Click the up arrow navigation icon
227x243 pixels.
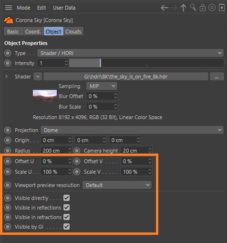coord(183,8)
